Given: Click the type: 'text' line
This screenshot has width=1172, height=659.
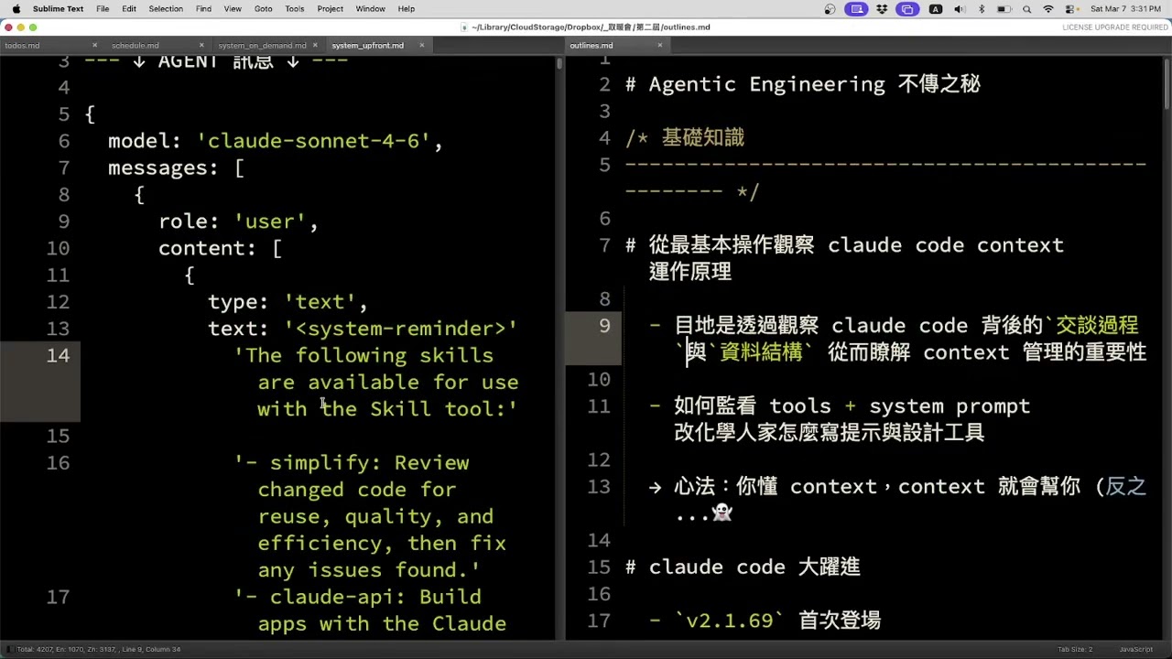Looking at the screenshot, I should pyautogui.click(x=288, y=302).
